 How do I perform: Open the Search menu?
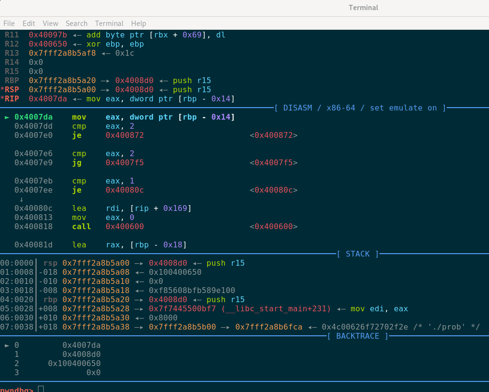pos(76,23)
